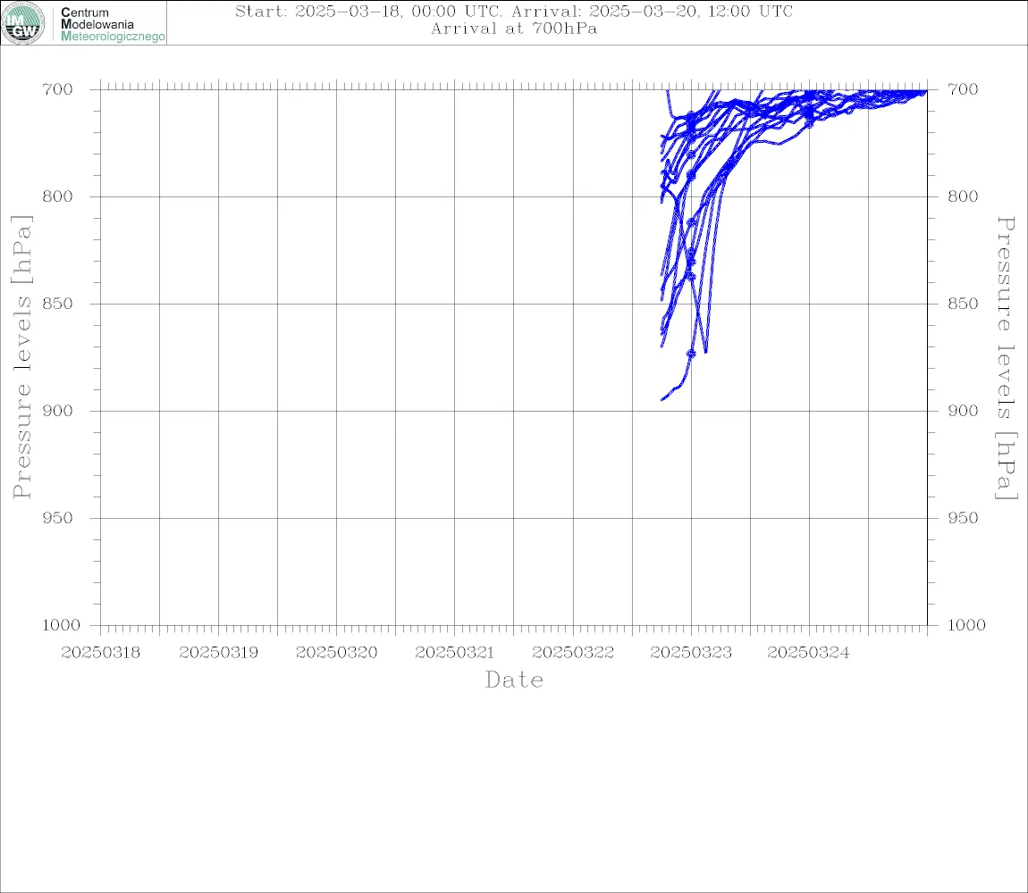Click the right 'Pressure levels [hPa]' axis title
The width and height of the screenshot is (1028, 893).
1006,358
